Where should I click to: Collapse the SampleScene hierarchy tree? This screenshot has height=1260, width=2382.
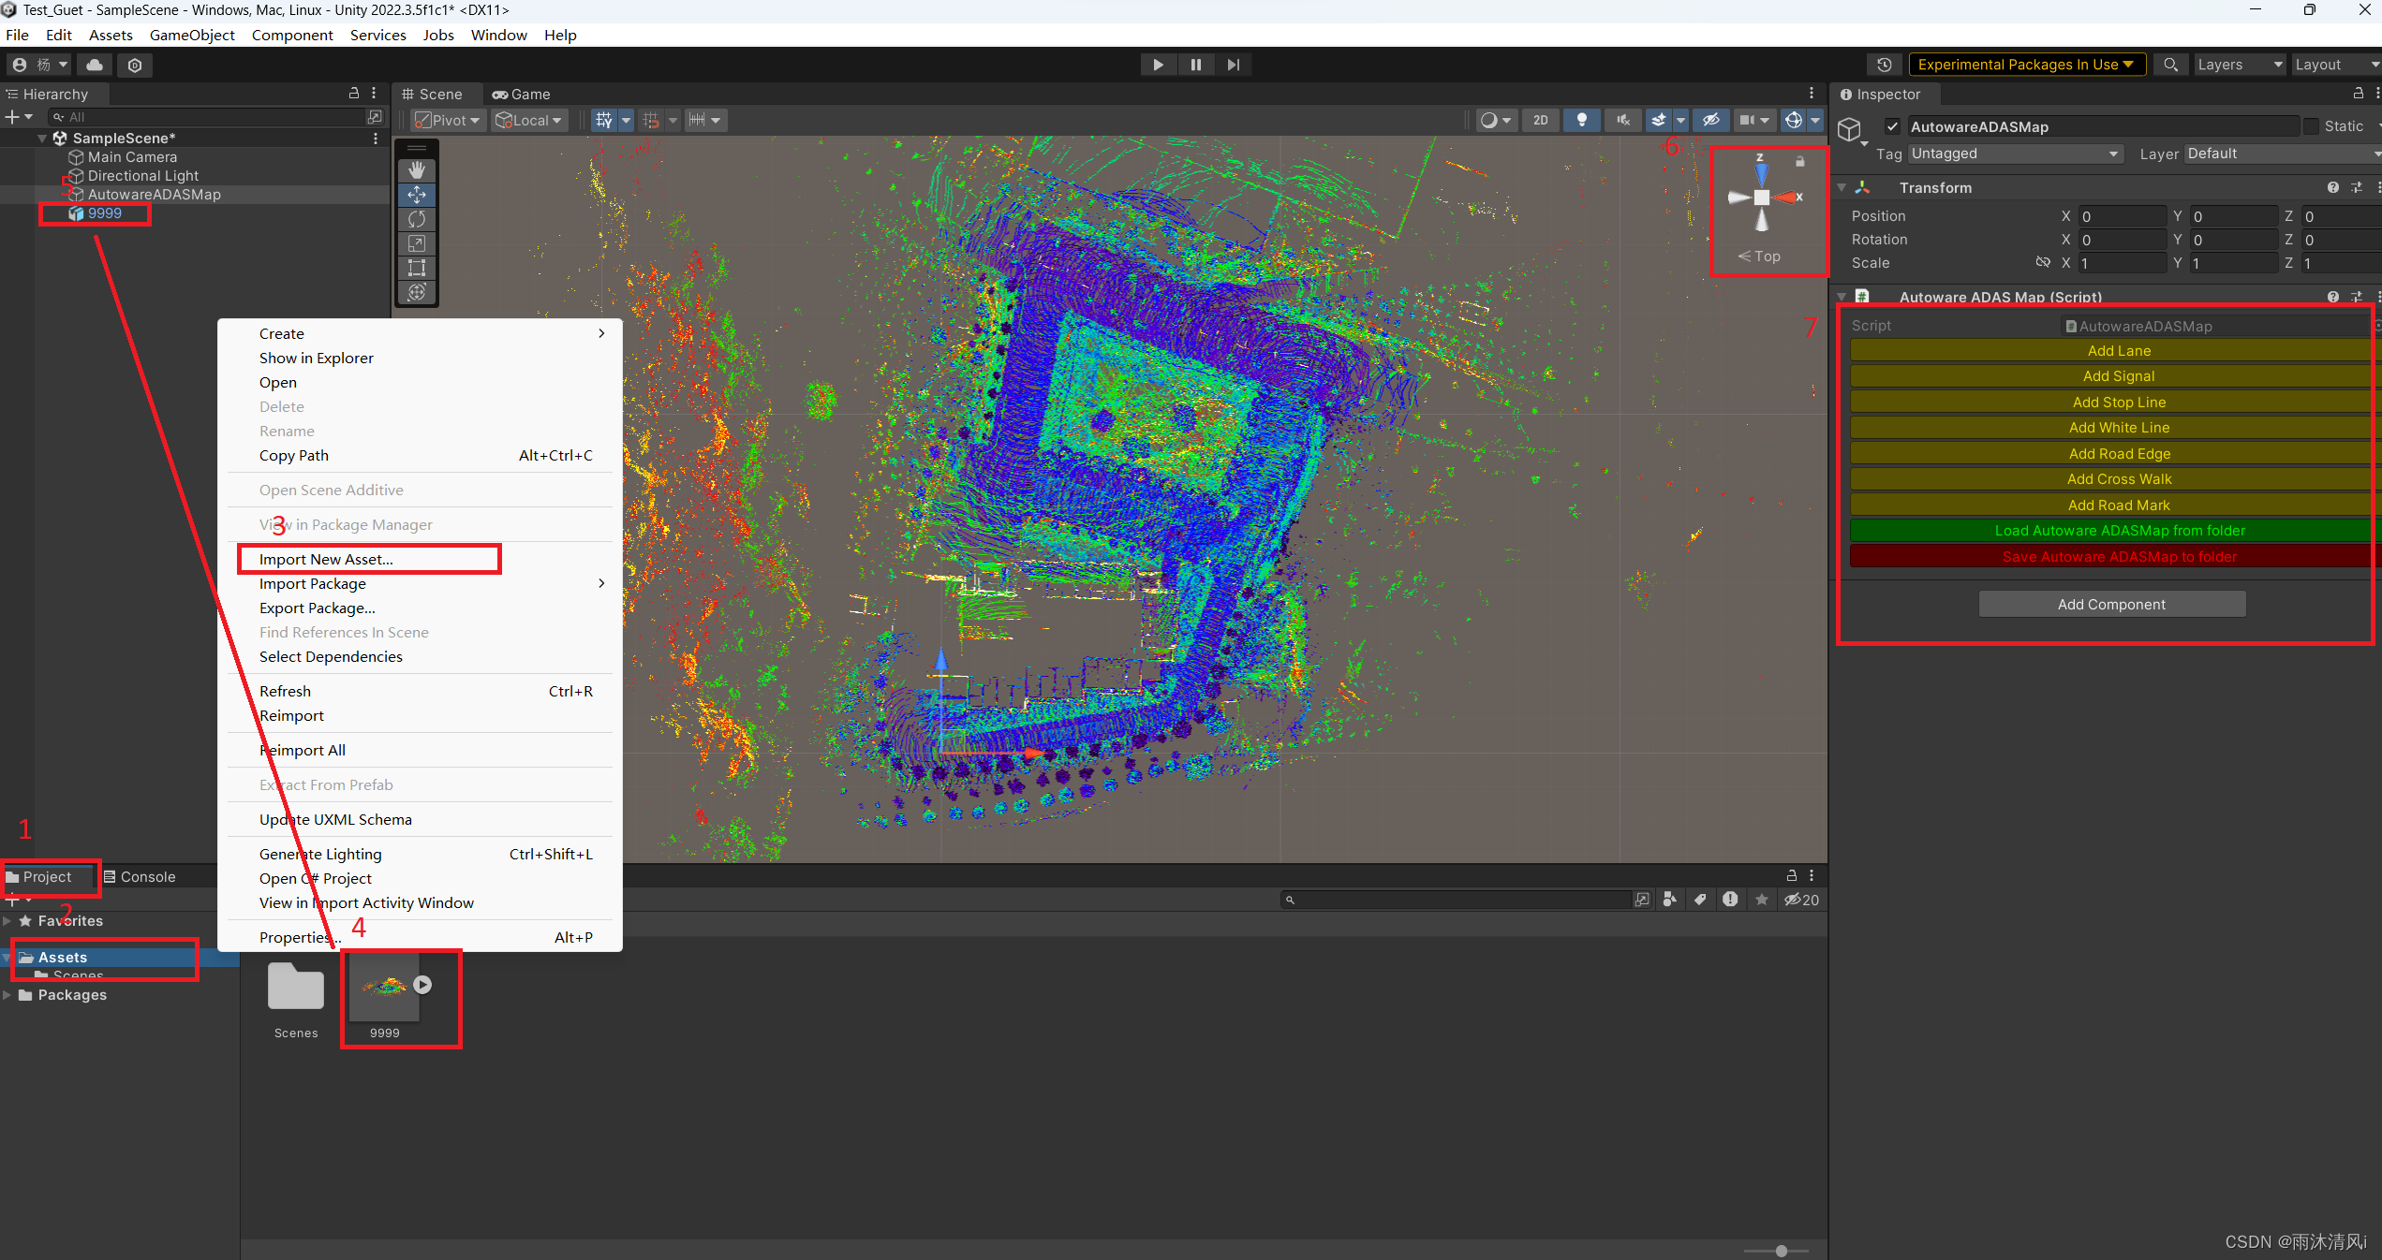tap(42, 138)
